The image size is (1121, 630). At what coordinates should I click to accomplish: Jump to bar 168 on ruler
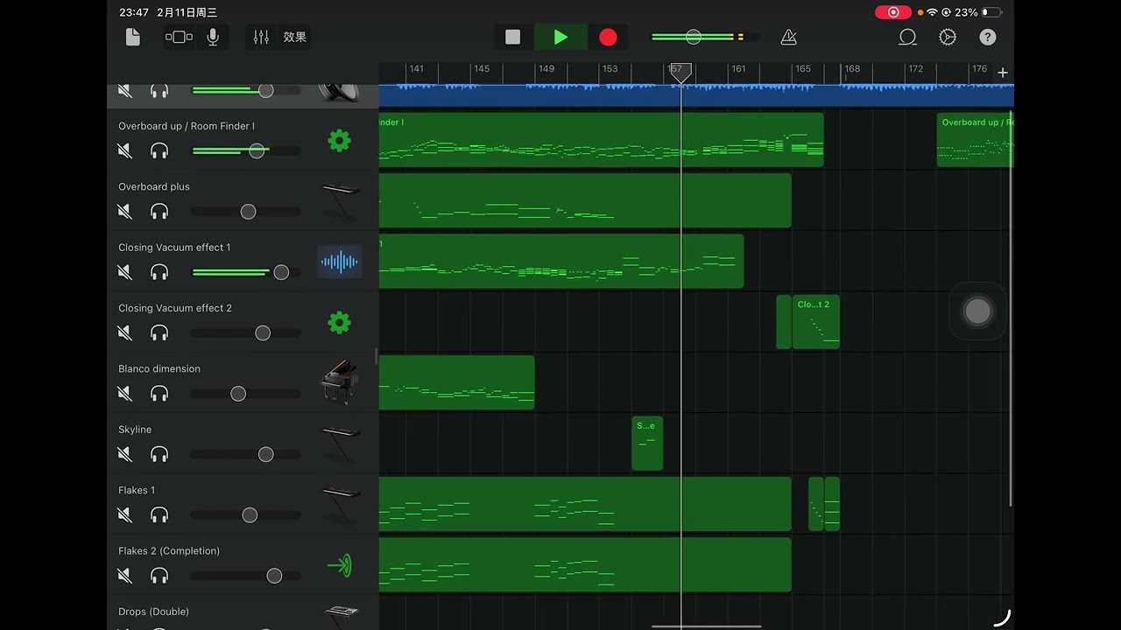(851, 69)
